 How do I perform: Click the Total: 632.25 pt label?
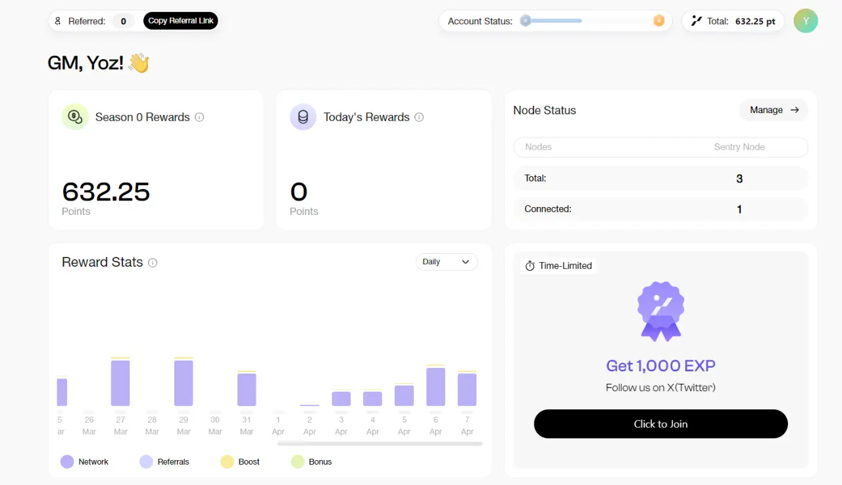741,21
